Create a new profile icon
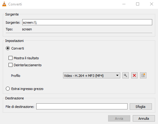Image resolution: width=158 pixels, height=124 pixels. coord(143,75)
